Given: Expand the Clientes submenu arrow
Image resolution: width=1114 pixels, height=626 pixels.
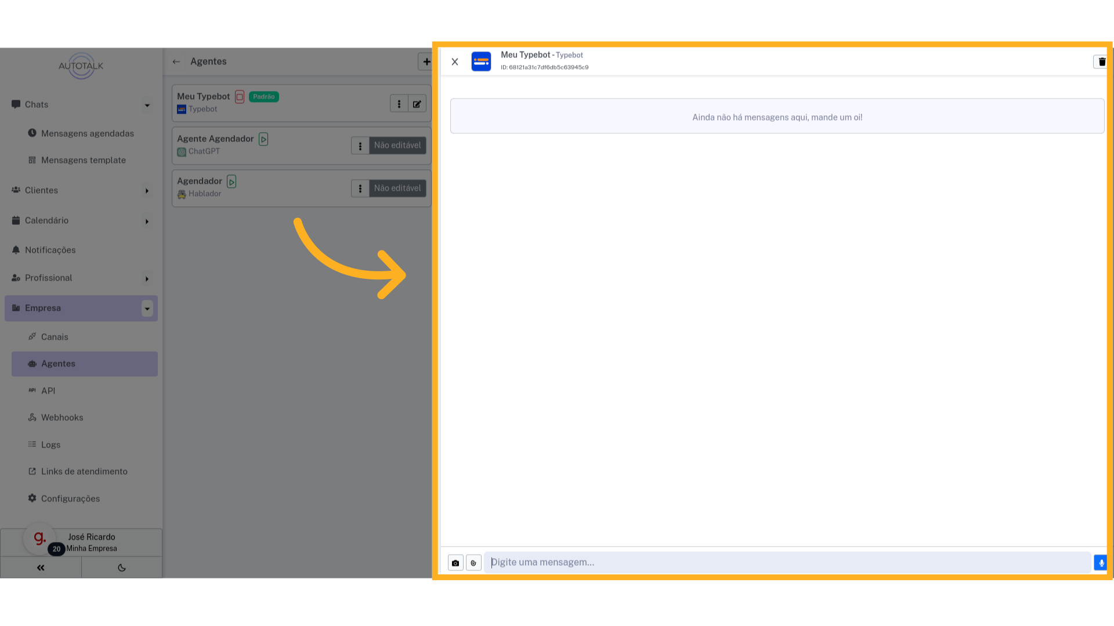Looking at the screenshot, I should [147, 191].
